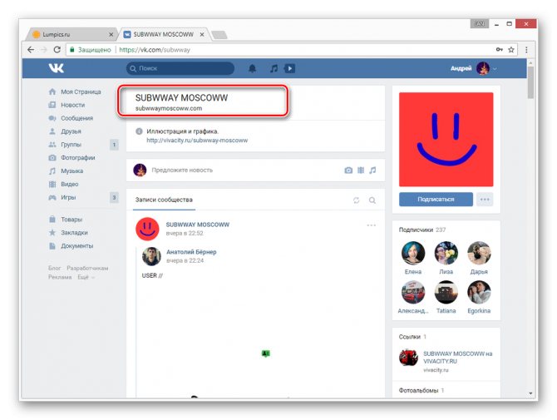Attach photo via camera icon
The image size is (557, 420).
[x=348, y=170]
